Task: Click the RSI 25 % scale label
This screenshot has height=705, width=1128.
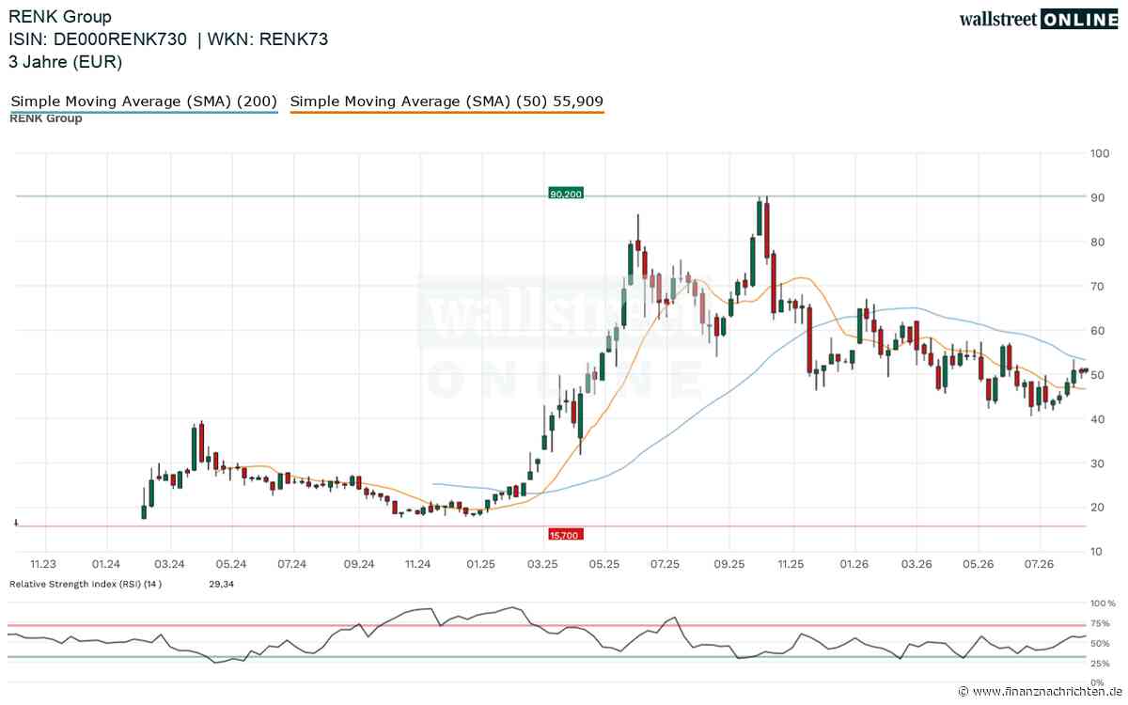Action: pos(1102,664)
